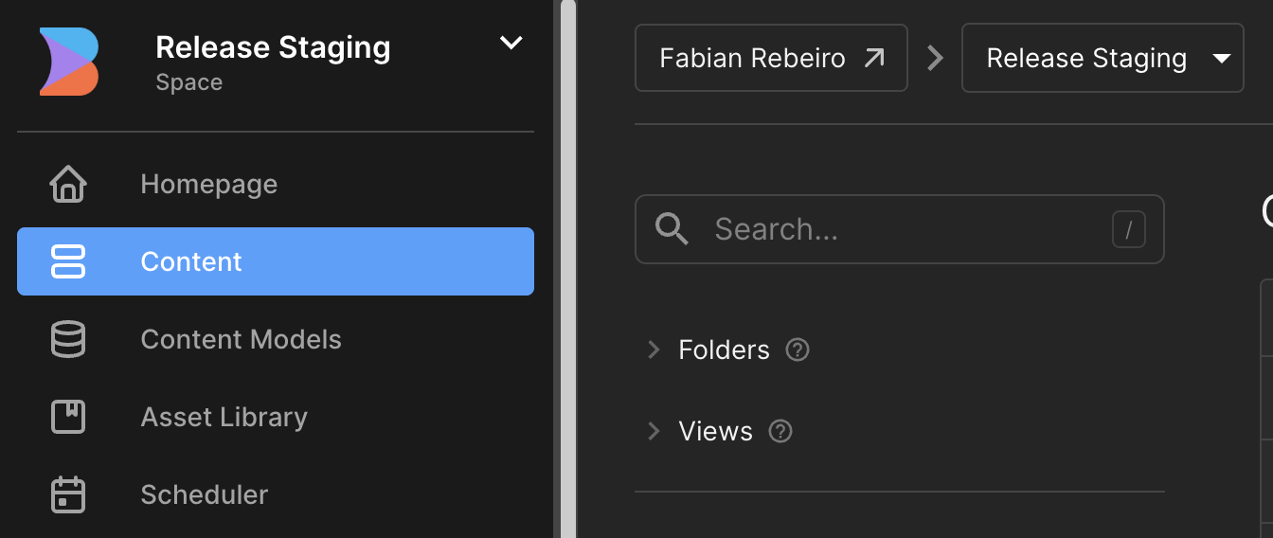This screenshot has width=1273, height=538.
Task: Focus the Search input field
Action: [x=899, y=229]
